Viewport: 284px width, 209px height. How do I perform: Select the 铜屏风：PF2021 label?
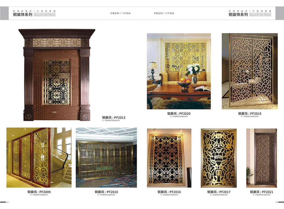pyautogui.click(x=261, y=192)
